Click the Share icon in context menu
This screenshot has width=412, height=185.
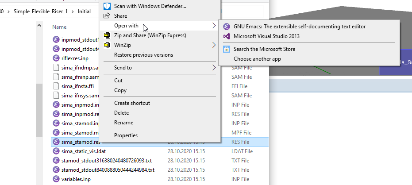(x=107, y=16)
